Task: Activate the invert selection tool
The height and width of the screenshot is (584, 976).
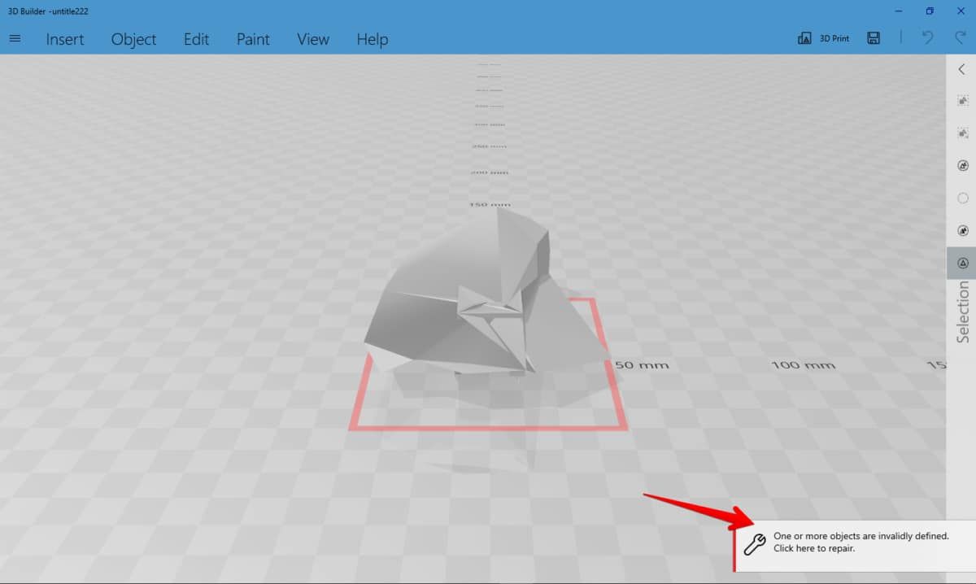Action: click(963, 133)
